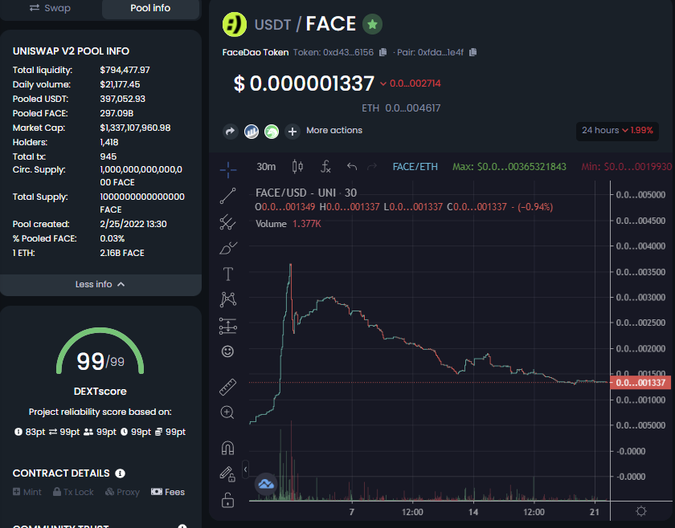This screenshot has width=675, height=528.
Task: Click the FaceDao token logo
Action: (234, 25)
